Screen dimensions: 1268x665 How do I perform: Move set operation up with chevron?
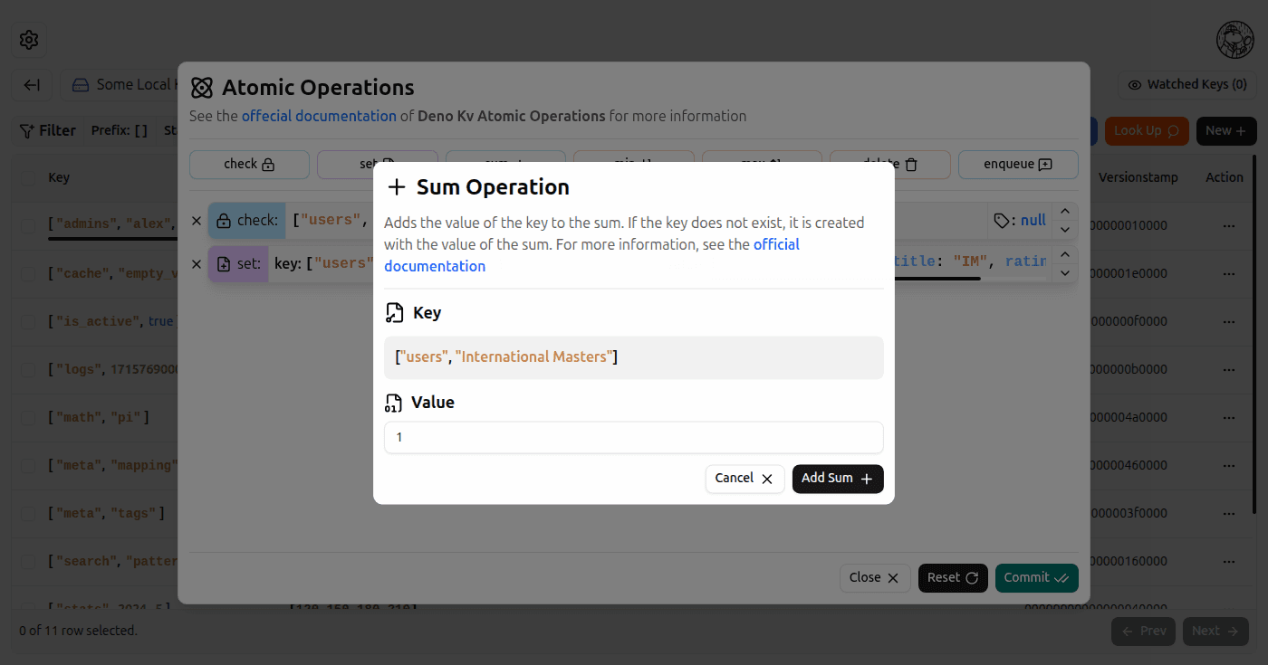tap(1065, 255)
